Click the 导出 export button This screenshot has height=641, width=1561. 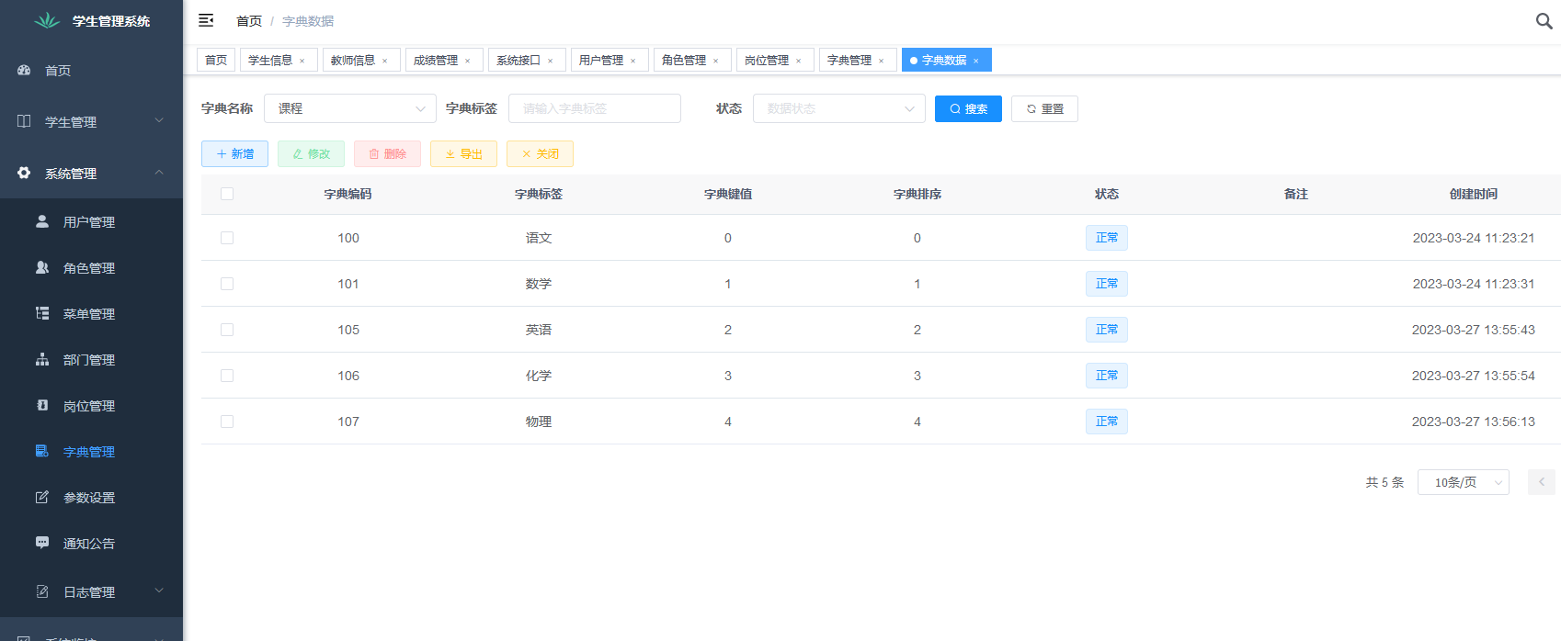pyautogui.click(x=463, y=153)
